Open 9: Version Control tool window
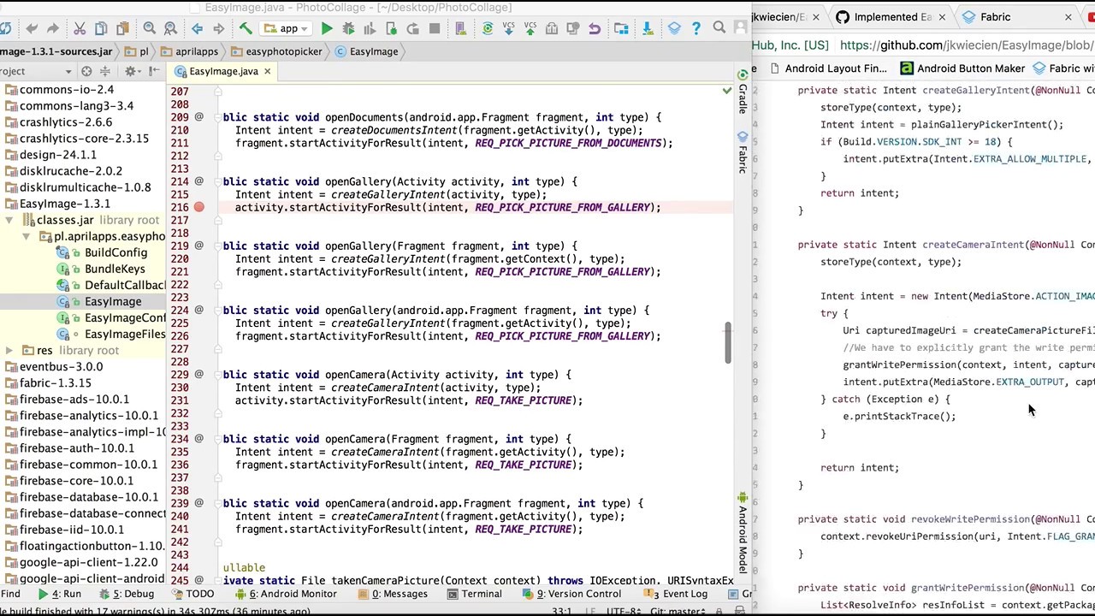Viewport: 1095px width, 616px height. click(x=571, y=594)
